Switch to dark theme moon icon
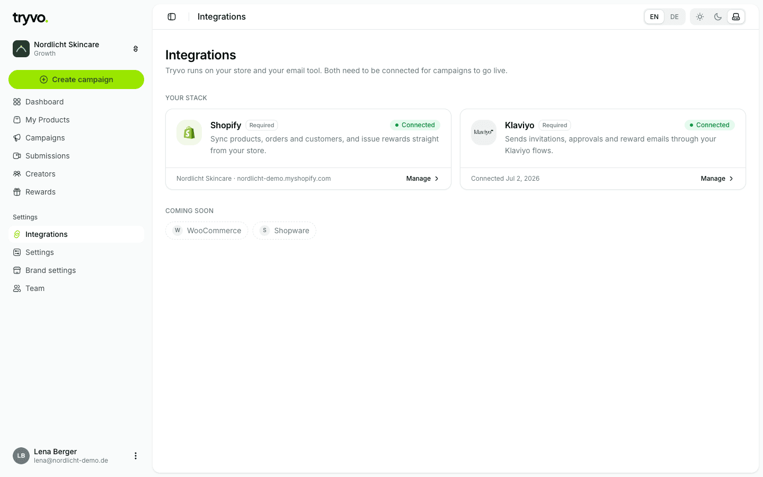 (x=718, y=17)
